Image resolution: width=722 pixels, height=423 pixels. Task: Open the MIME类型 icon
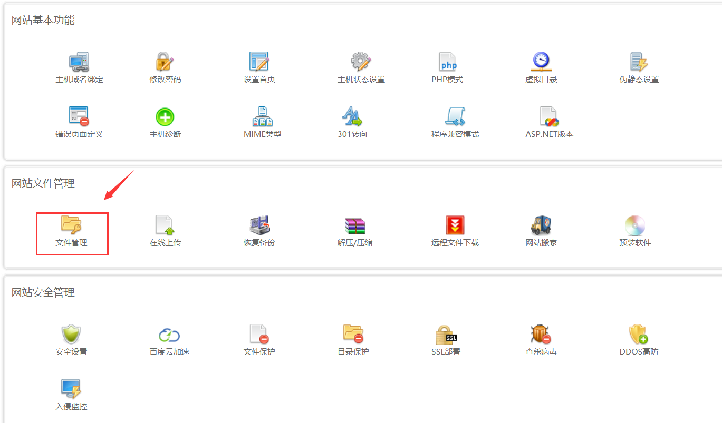(x=262, y=116)
